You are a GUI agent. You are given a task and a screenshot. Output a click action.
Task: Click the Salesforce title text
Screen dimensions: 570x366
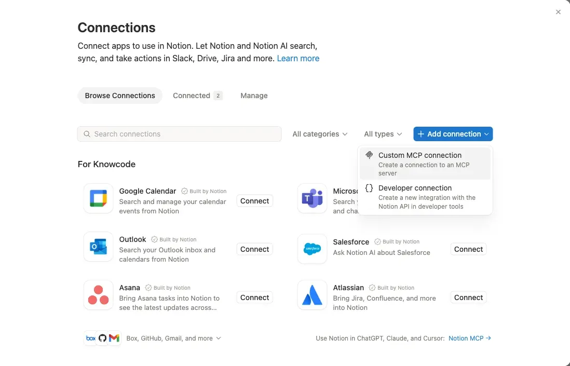coord(351,242)
